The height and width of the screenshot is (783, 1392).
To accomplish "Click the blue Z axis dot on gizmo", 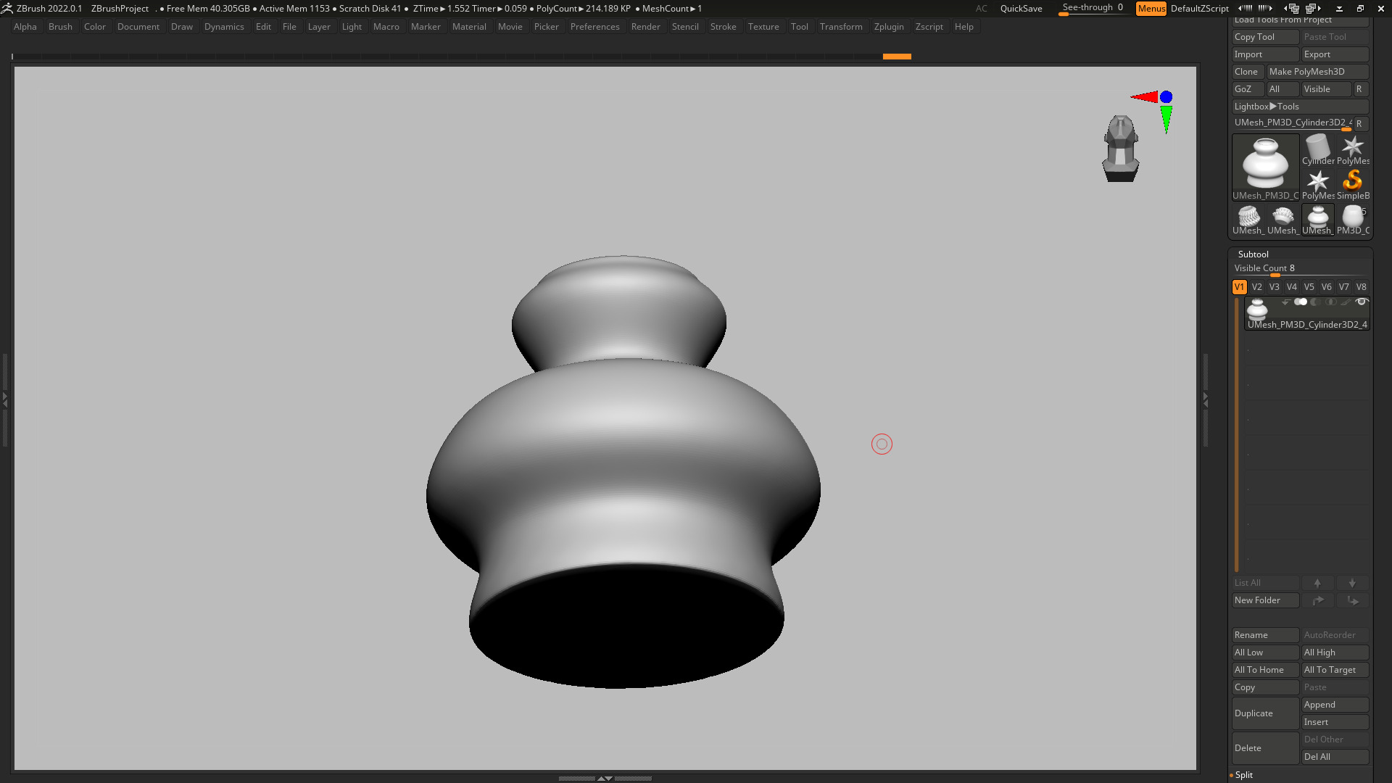I will point(1166,97).
